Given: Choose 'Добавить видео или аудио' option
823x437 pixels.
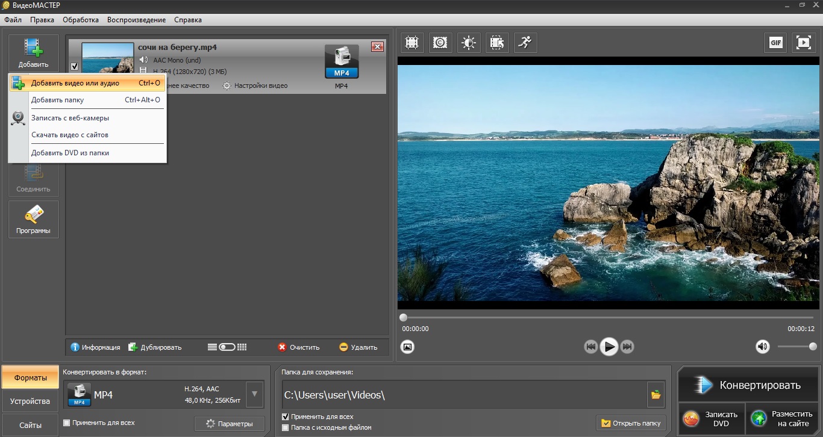Looking at the screenshot, I should [75, 83].
